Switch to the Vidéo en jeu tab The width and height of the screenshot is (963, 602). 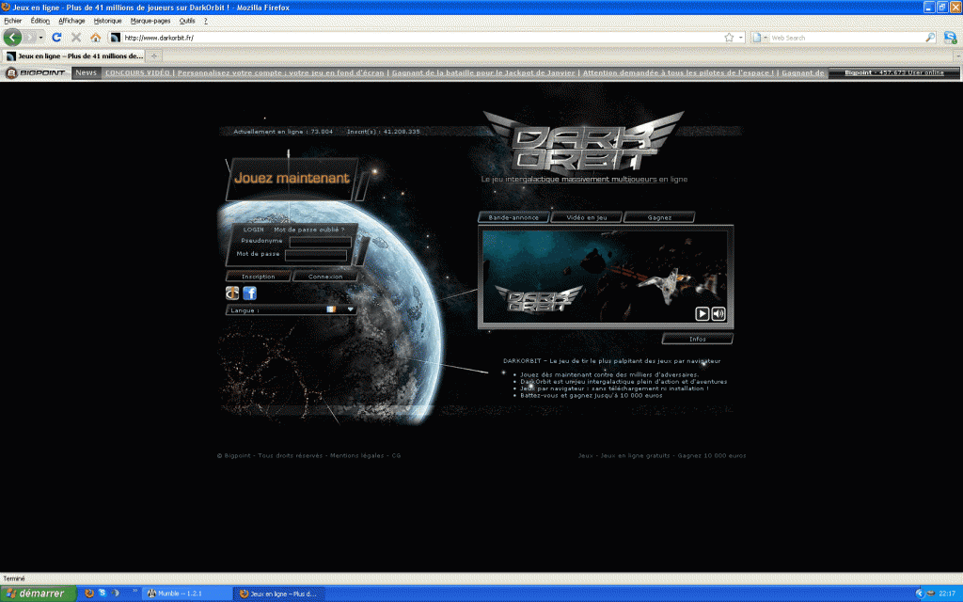pyautogui.click(x=587, y=217)
